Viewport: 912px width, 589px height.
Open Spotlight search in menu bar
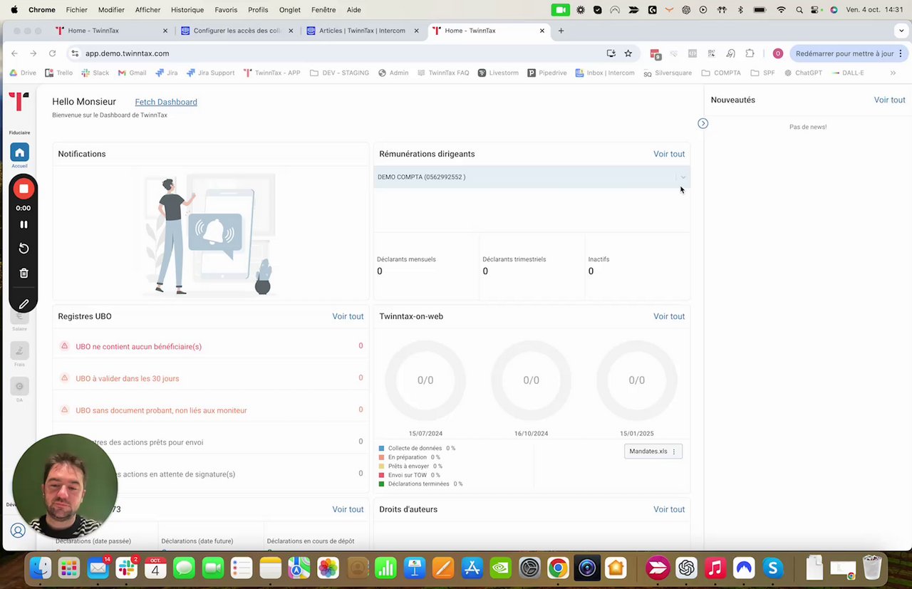pyautogui.click(x=799, y=10)
